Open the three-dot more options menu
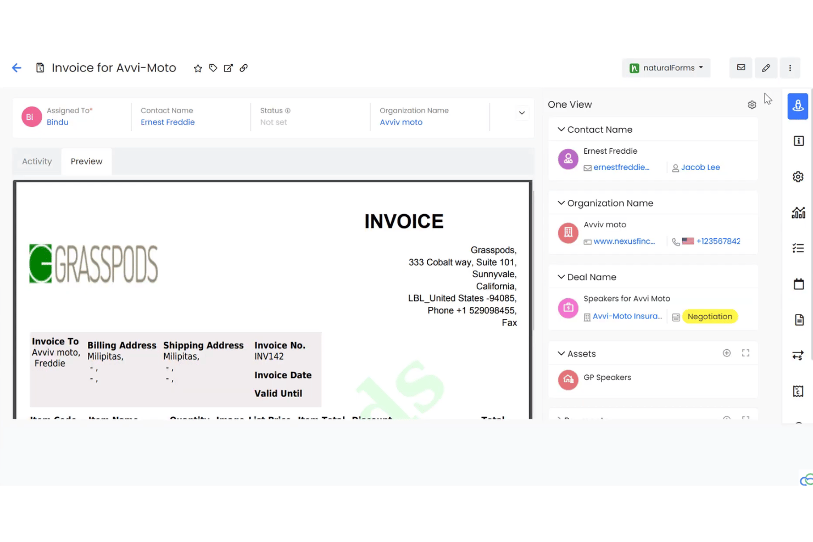The width and height of the screenshot is (813, 542). tap(790, 68)
